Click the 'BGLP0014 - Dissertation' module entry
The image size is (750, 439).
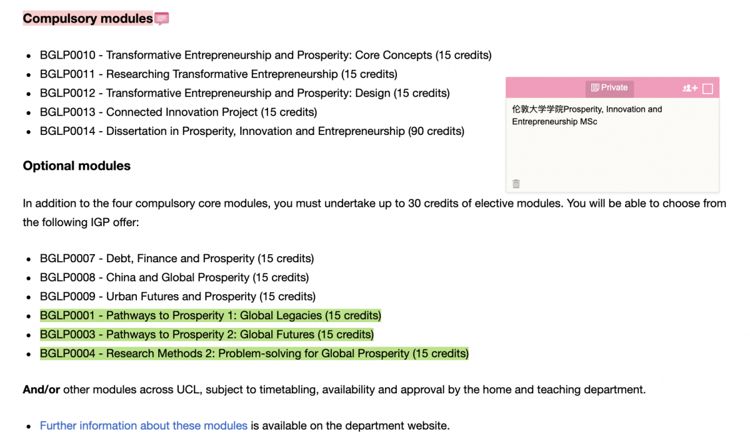coord(252,131)
